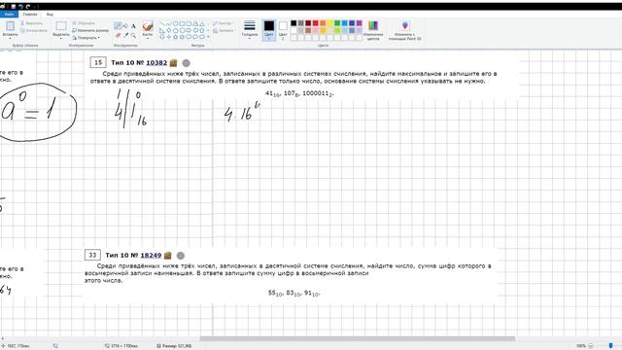Viewport: 622px width, 350px height.
Task: Click the Select (Выделить) rectangle icon
Action: pos(61,26)
